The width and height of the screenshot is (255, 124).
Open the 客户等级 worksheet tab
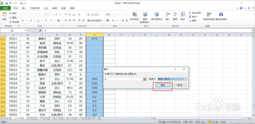coord(71,118)
